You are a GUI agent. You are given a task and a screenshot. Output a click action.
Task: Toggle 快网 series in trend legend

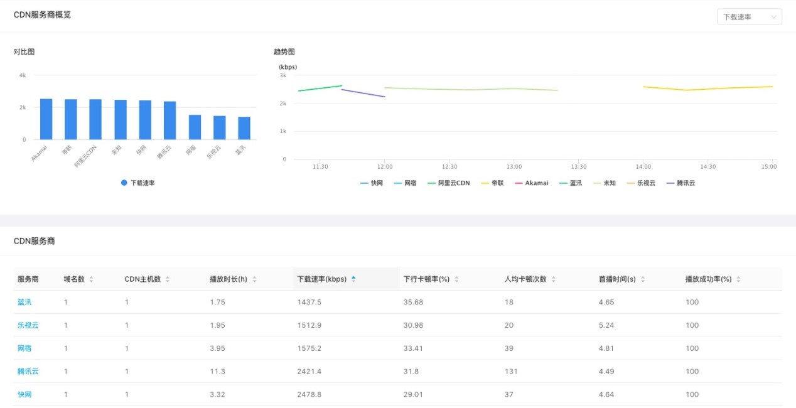372,183
